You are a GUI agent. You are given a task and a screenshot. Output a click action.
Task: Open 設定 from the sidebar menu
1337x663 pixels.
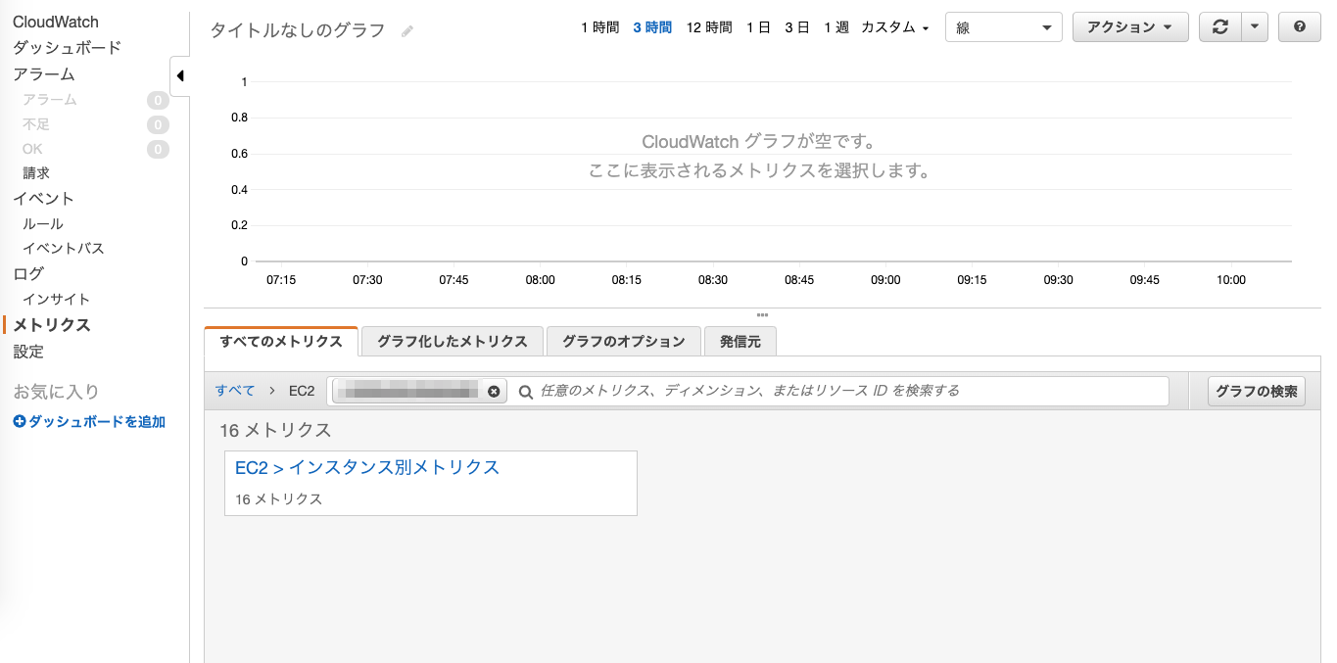pyautogui.click(x=28, y=351)
